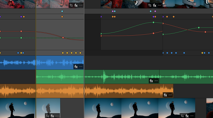213x118 pixels.
Task: Open fx on the orange audio clip
Action: 165,95
